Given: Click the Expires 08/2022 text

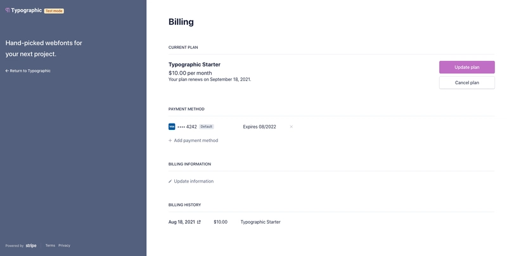Looking at the screenshot, I should coord(260,127).
